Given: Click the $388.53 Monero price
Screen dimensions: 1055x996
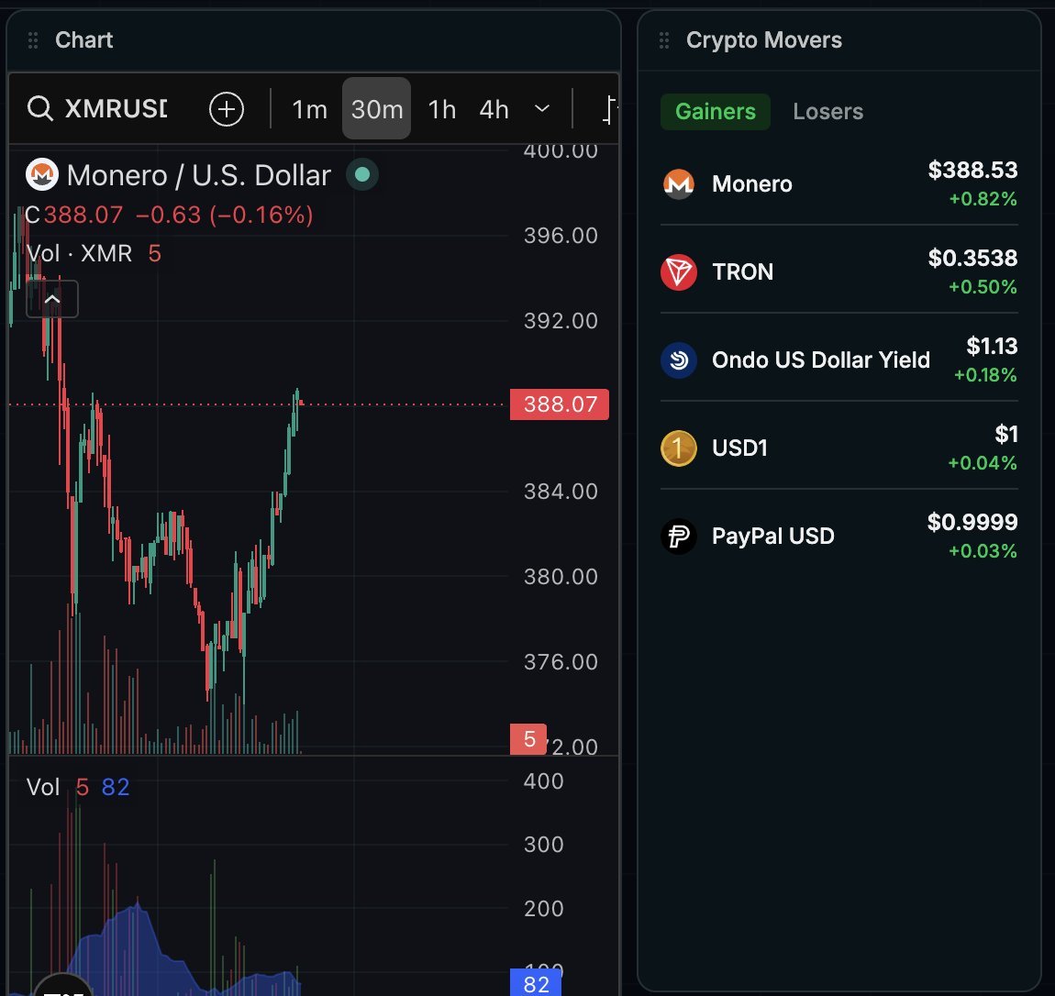Looking at the screenshot, I should 972,171.
